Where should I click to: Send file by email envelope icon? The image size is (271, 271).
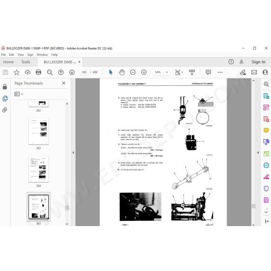[x=254, y=72]
